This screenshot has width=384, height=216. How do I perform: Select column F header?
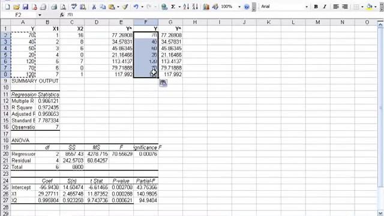click(146, 22)
